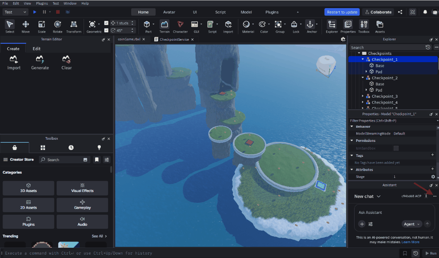Open the Terrain tool in the ribbon
Viewport: 439px width, 258px height.
pyautogui.click(x=164, y=27)
